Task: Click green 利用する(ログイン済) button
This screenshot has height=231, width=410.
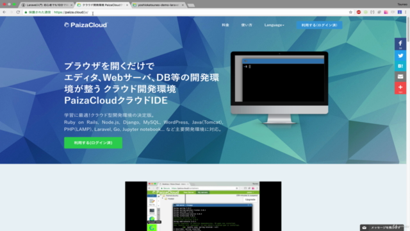Action: click(93, 142)
